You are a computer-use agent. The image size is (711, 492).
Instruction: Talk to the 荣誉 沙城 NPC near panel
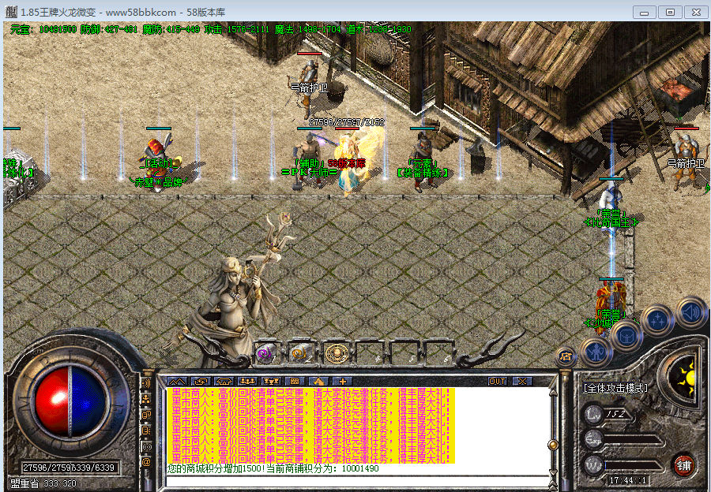(x=611, y=305)
